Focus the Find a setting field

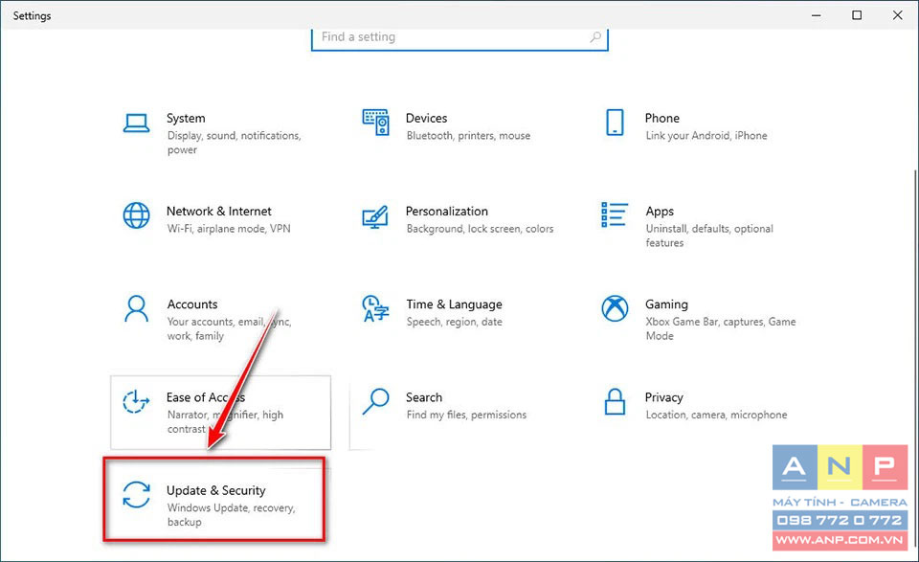click(459, 37)
